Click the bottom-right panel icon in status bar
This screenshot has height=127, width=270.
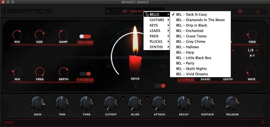click(264, 122)
